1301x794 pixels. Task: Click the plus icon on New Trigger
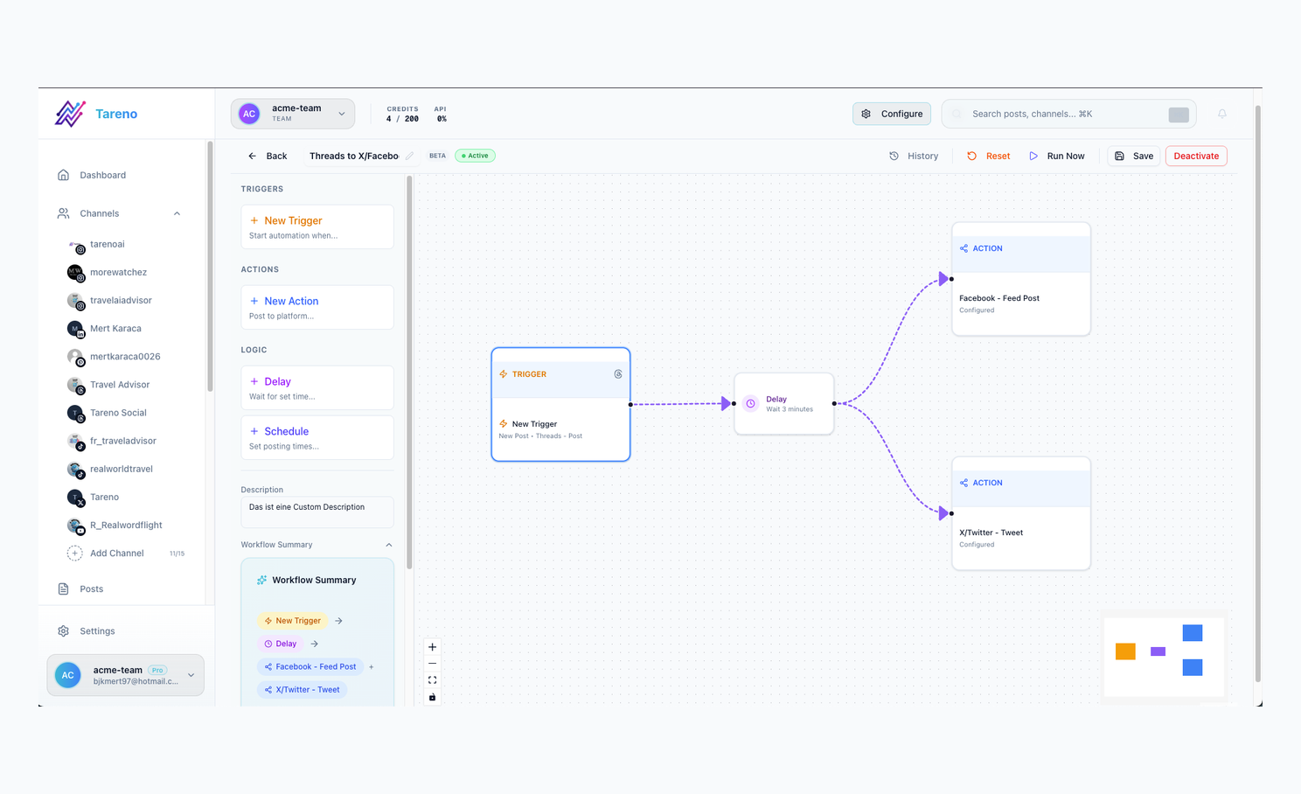[x=254, y=220]
